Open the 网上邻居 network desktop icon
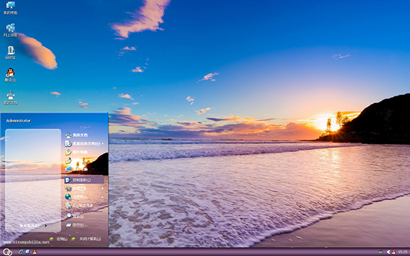The width and height of the screenshot is (410, 256). tap(10, 30)
